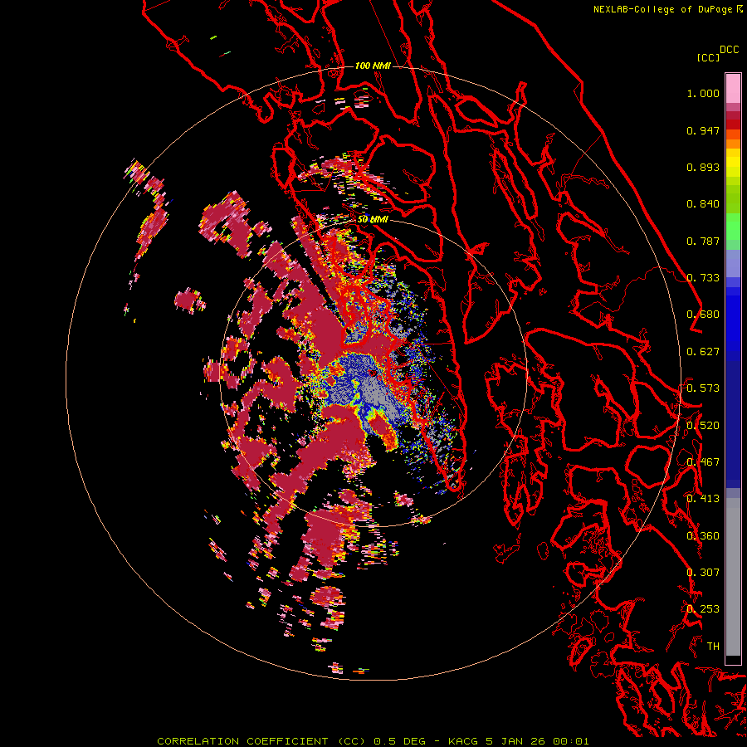747x747 pixels.
Task: Click the 50 NMI range ring label
Action: click(x=373, y=220)
